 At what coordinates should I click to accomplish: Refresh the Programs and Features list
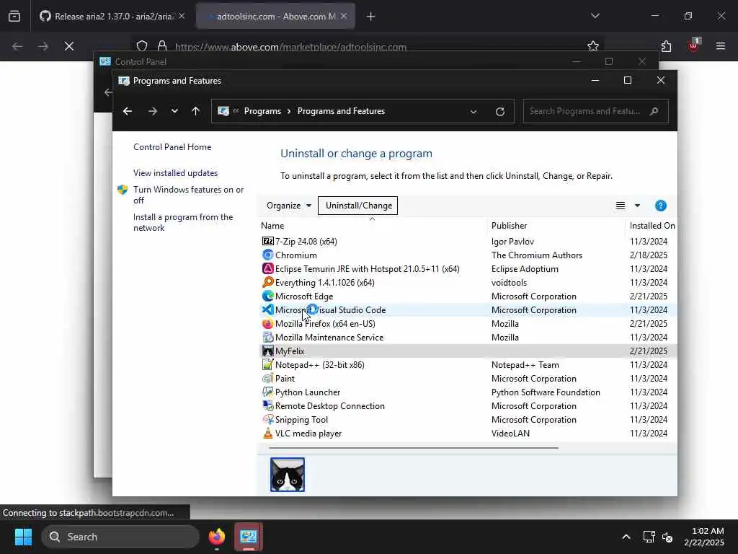click(x=500, y=112)
